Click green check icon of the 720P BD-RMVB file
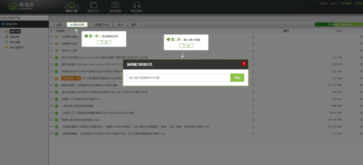The height and width of the screenshot is (165, 363). coord(57,134)
